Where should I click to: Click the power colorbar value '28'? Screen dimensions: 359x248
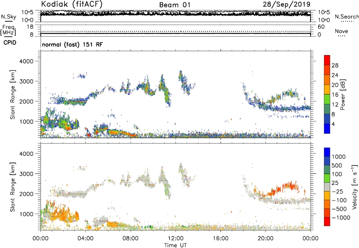tap(335, 65)
